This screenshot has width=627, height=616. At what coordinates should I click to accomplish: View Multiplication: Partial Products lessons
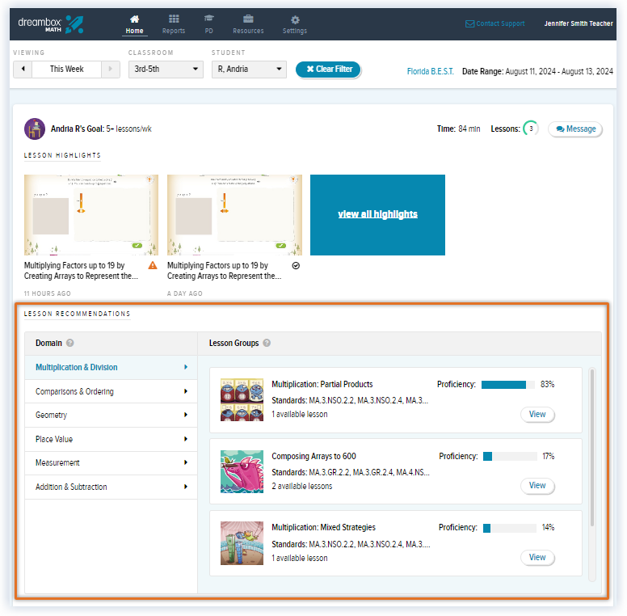[537, 415]
